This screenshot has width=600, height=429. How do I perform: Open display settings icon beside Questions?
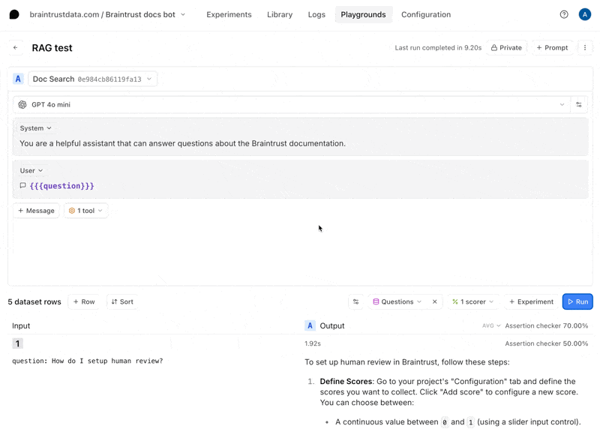pos(356,302)
